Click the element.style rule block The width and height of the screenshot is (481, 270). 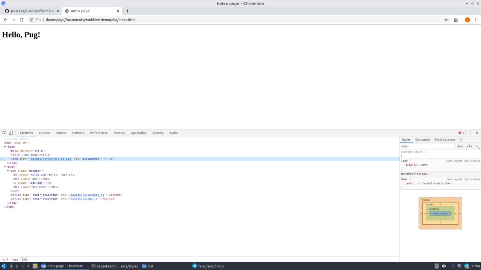click(440, 154)
